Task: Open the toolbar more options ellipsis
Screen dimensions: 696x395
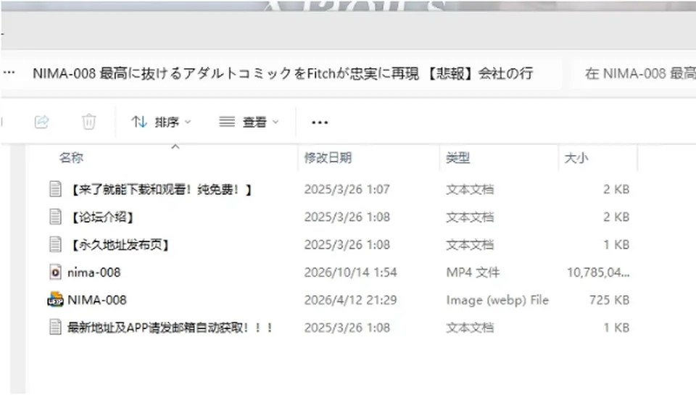Action: click(320, 122)
